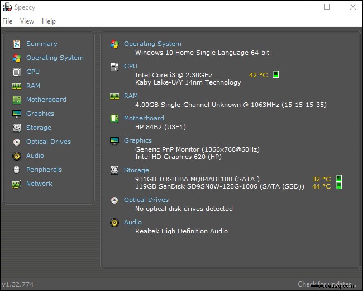This screenshot has height=291, width=363.
Task: Click chip icon beside CPU heading in summary
Action: 114,67
